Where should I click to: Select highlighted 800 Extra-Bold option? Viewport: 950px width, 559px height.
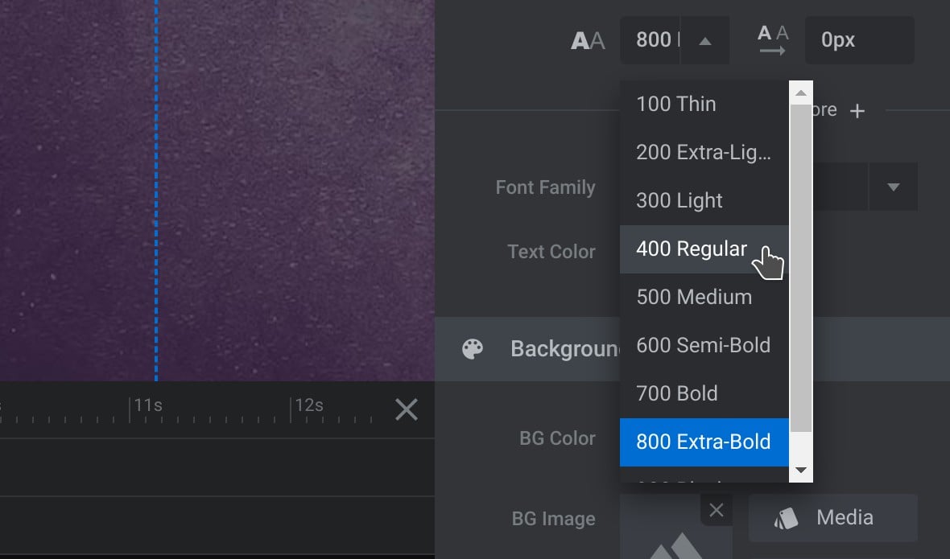(703, 442)
